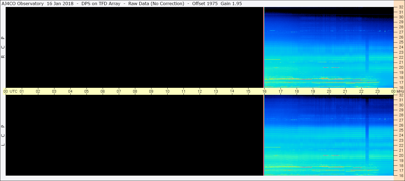
Task: Click the "00 UTC" label starting the time axis
Action: click(x=11, y=91)
